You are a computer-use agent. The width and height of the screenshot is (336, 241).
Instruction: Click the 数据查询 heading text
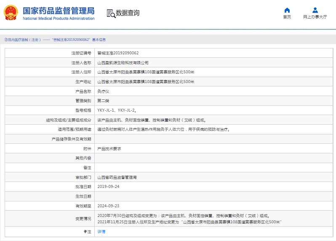pyautogui.click(x=128, y=13)
